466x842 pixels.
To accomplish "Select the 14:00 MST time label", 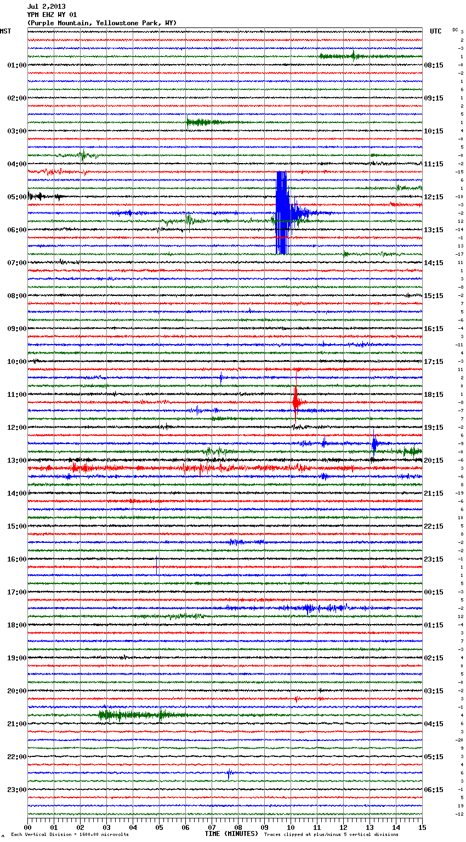I will click(17, 493).
